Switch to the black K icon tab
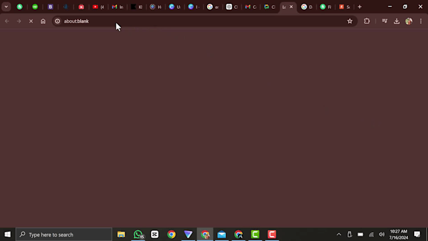Screen dimensions: 428x241 click(137, 7)
